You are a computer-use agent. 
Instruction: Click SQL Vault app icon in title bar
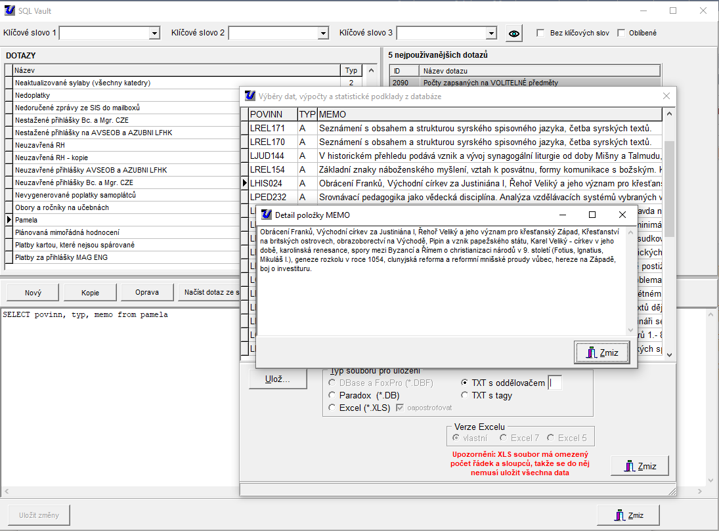pos(9,11)
